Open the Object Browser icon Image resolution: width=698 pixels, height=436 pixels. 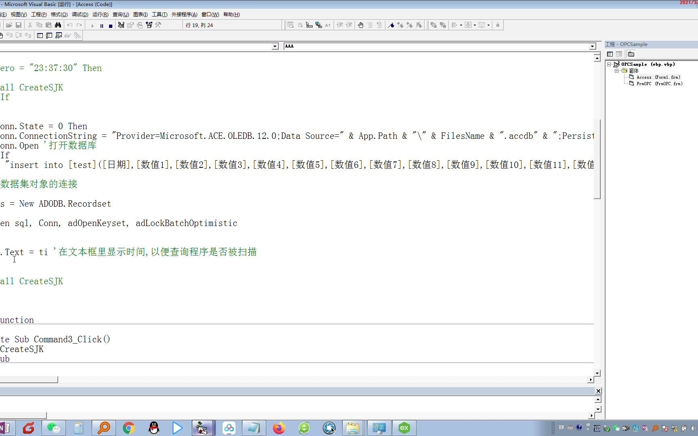pyautogui.click(x=149, y=25)
